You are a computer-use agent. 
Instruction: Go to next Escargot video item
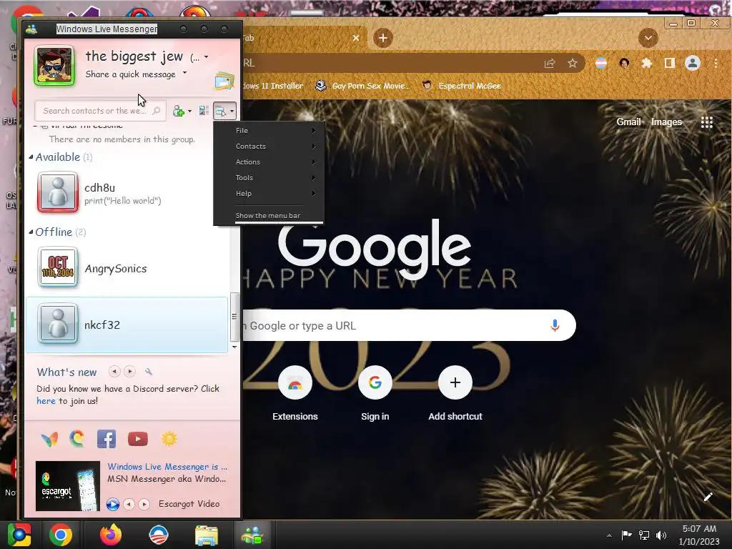click(x=144, y=504)
